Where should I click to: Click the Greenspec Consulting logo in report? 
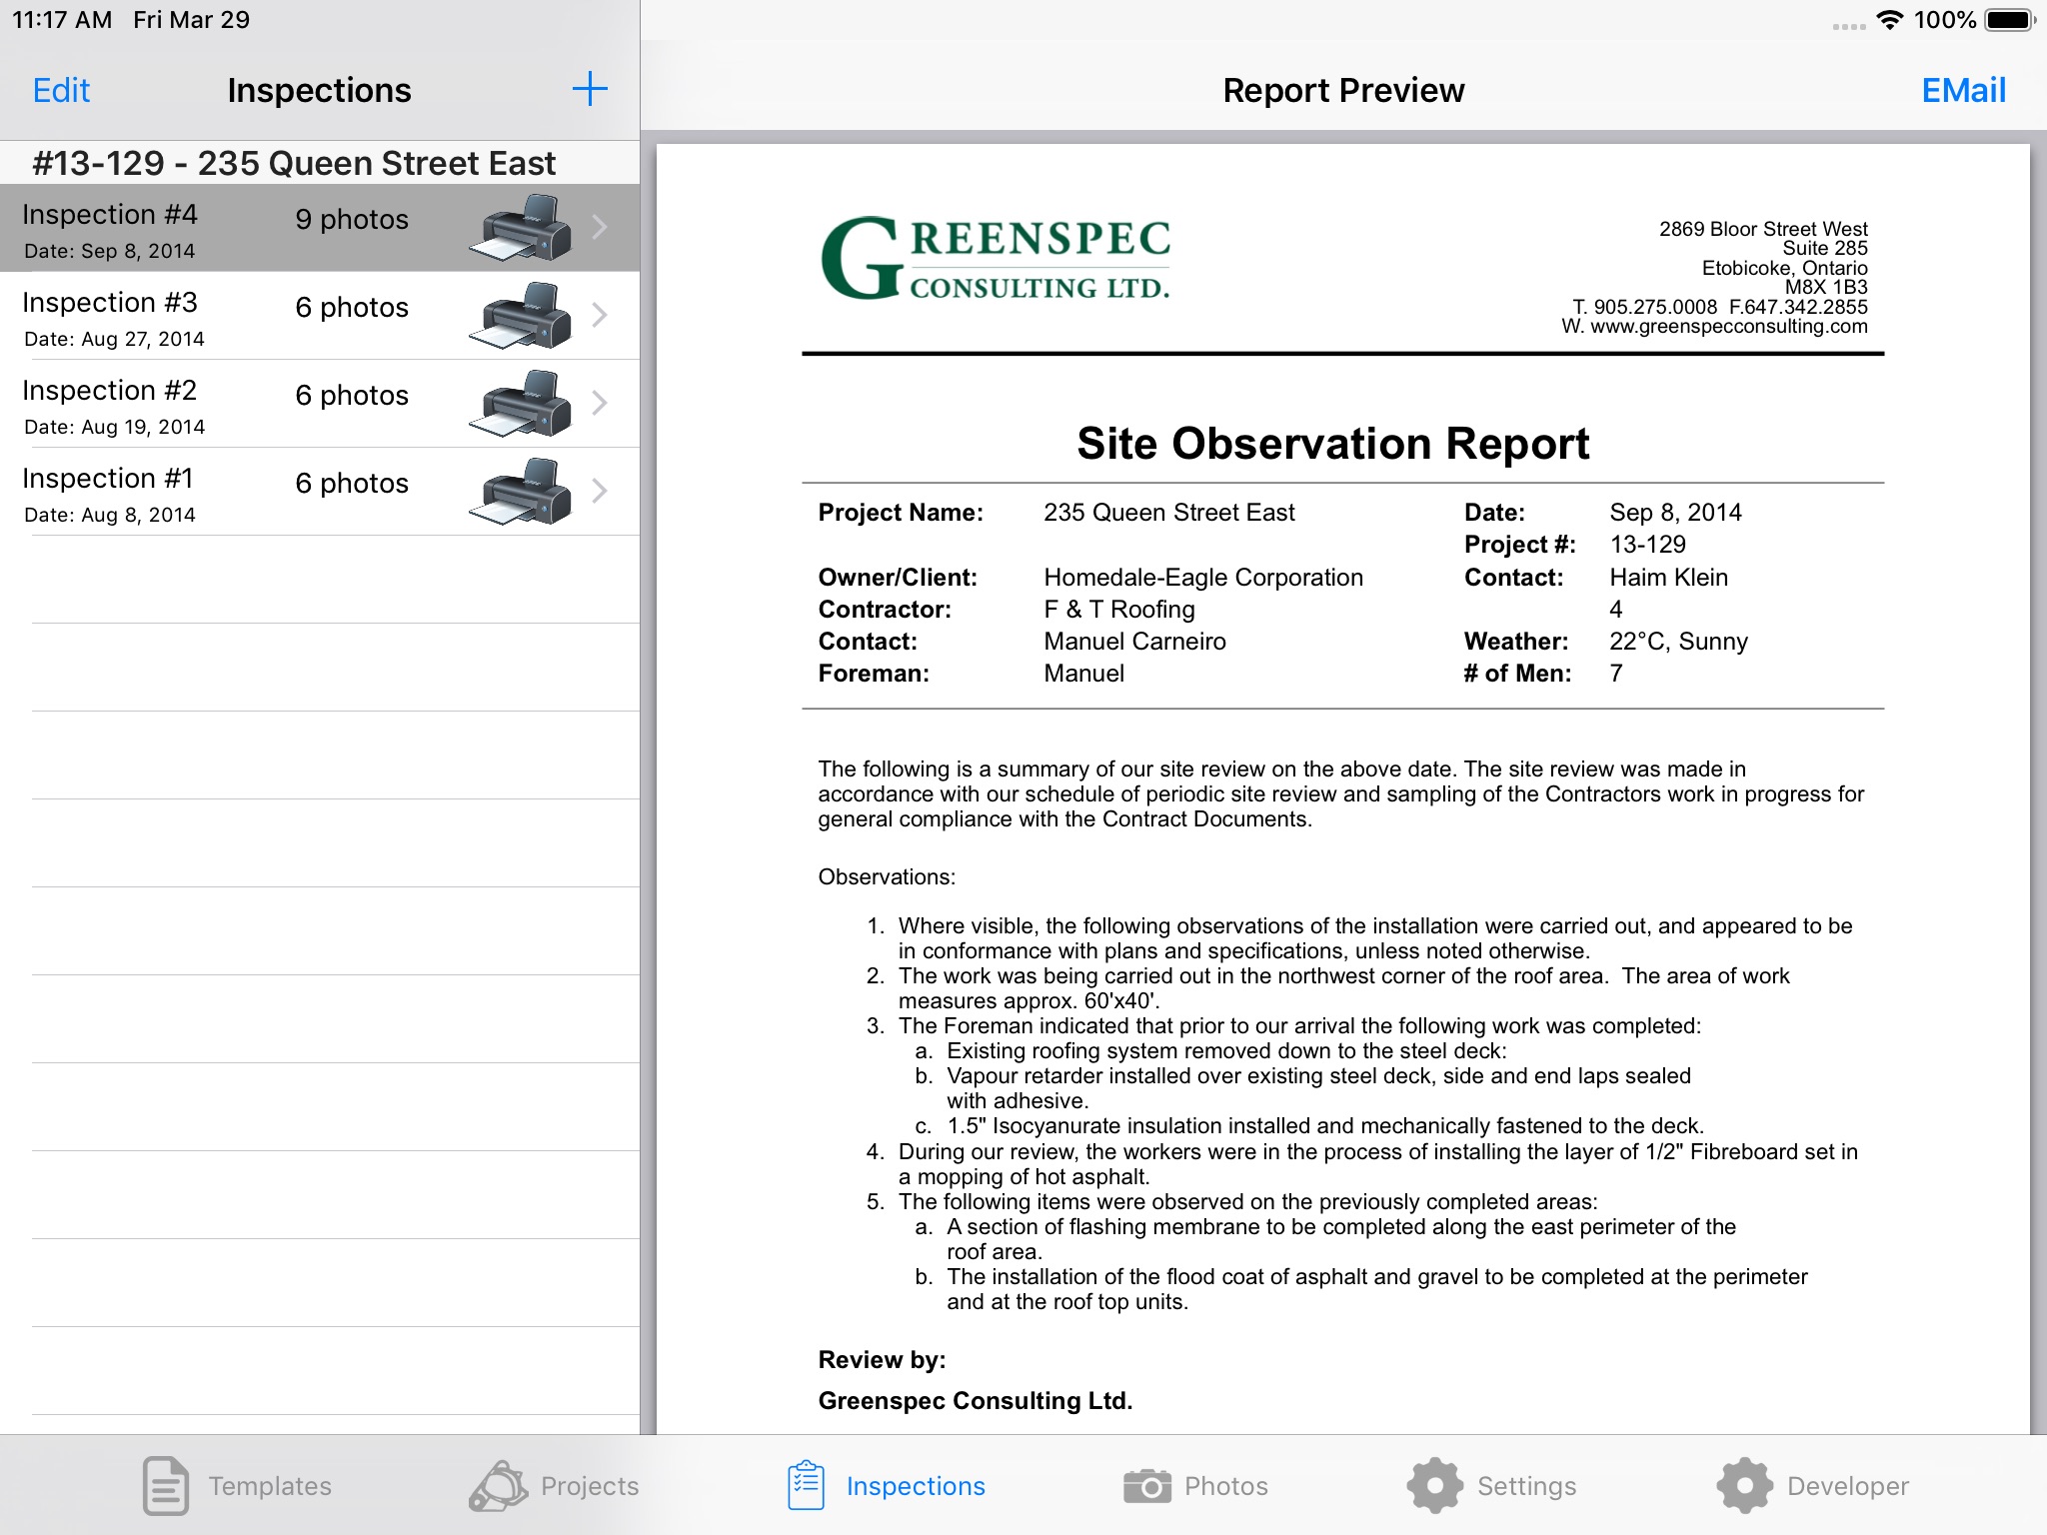click(996, 259)
